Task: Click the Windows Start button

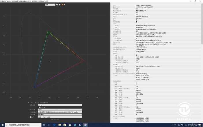Action: [x=3, y=125]
